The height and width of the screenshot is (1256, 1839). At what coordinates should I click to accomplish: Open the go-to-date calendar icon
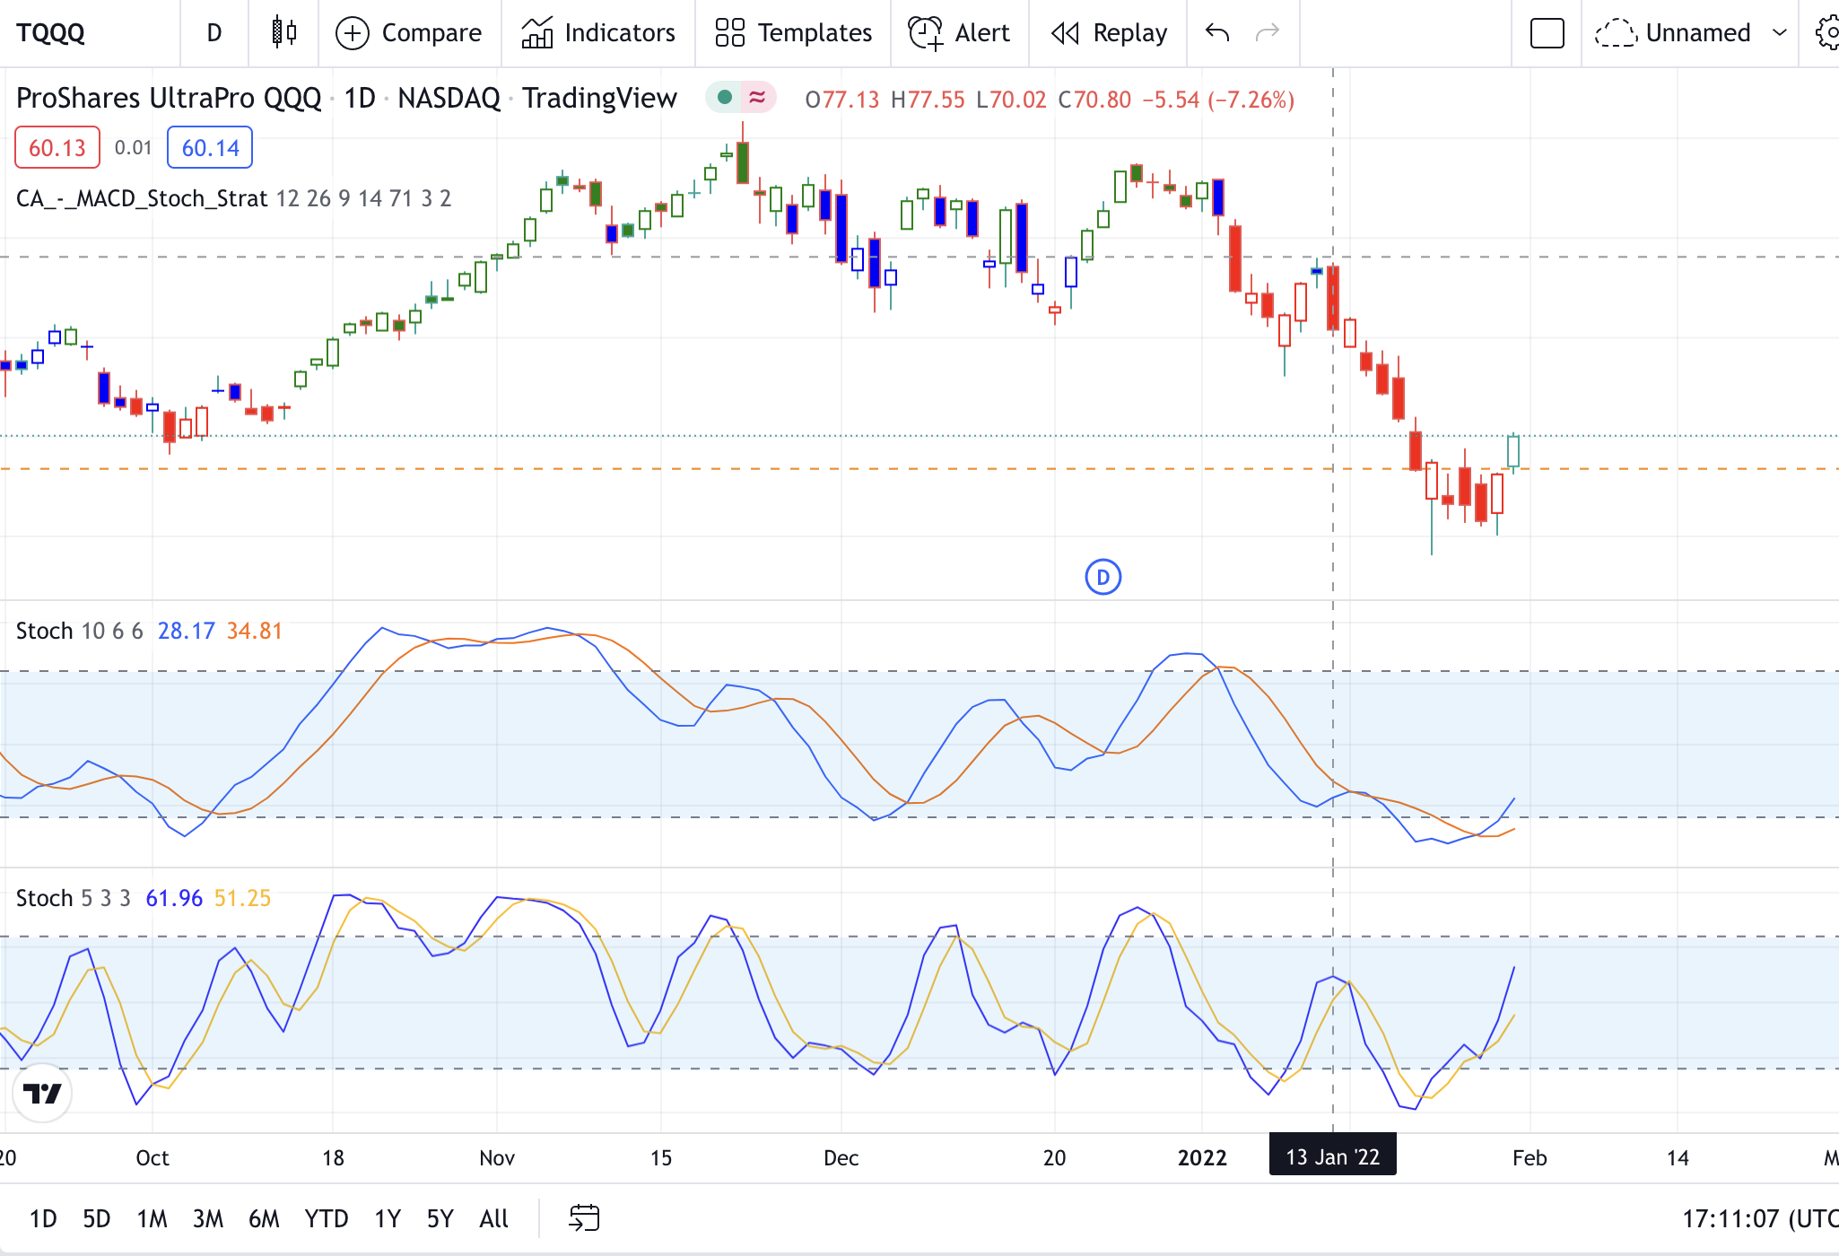584,1218
